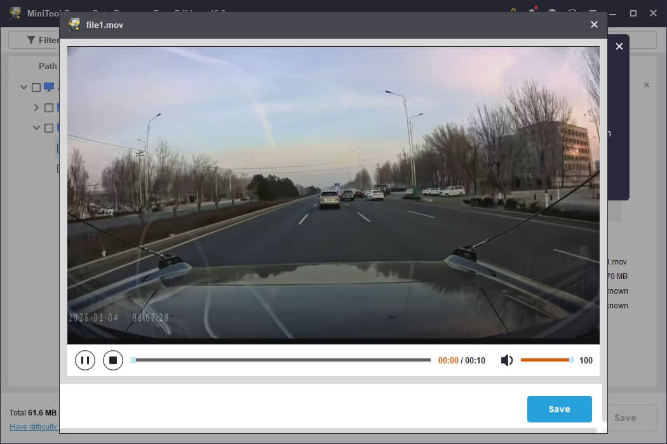Check the highlighted file checkbox in the tree
This screenshot has width=667, height=444.
point(60,148)
